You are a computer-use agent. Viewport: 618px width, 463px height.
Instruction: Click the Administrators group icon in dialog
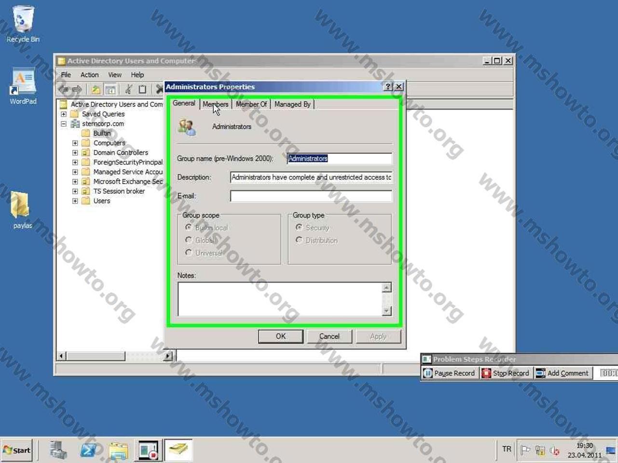(x=187, y=127)
